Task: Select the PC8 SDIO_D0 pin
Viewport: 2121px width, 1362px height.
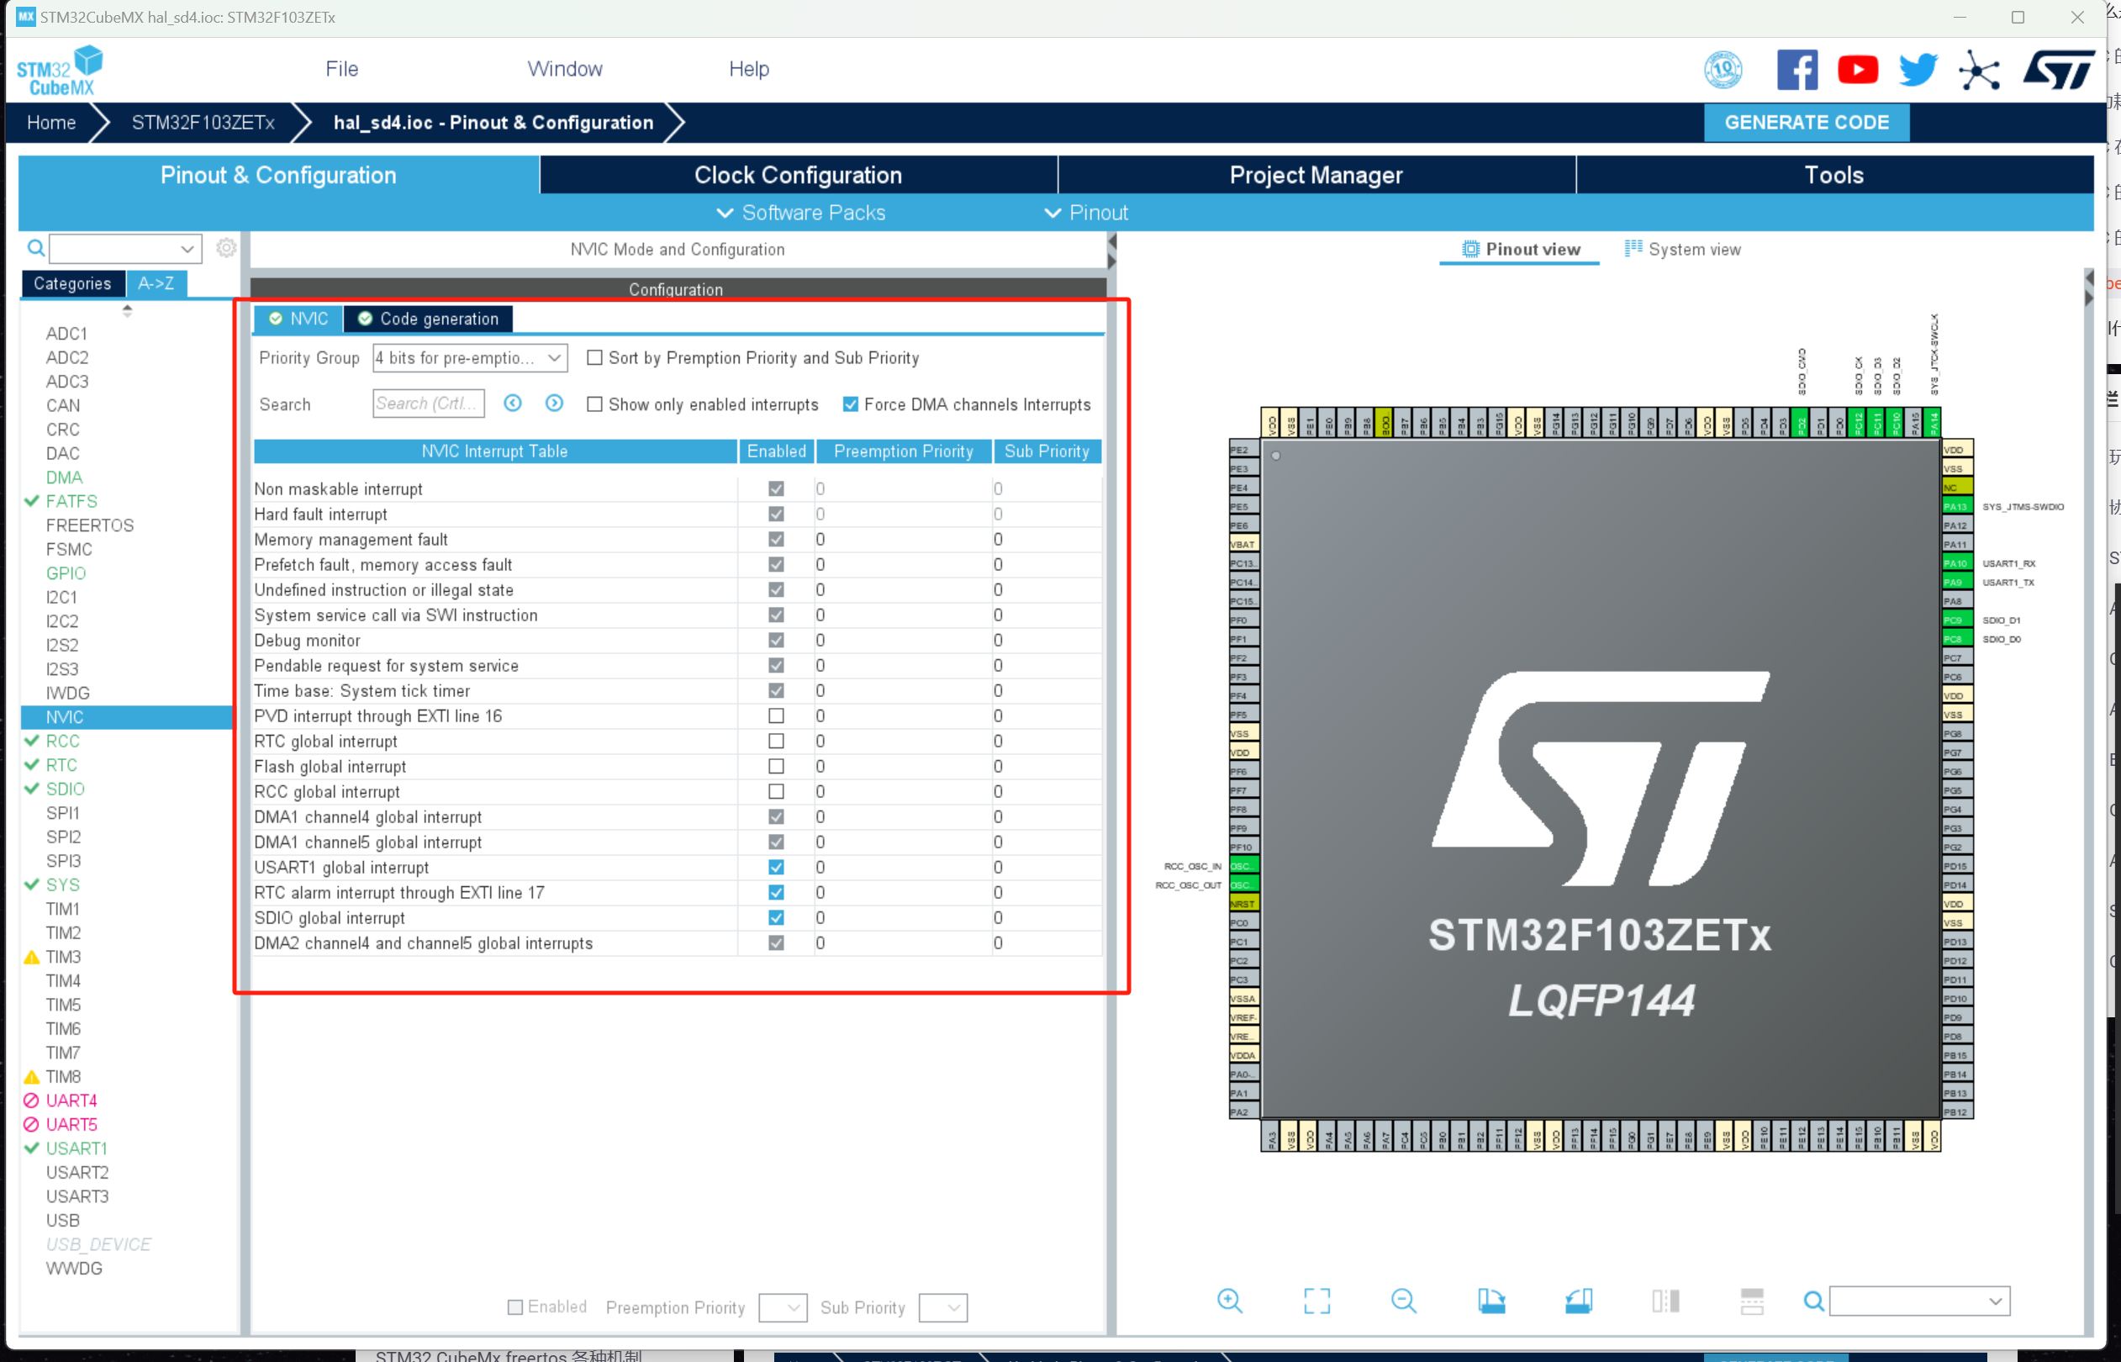Action: tap(1957, 639)
